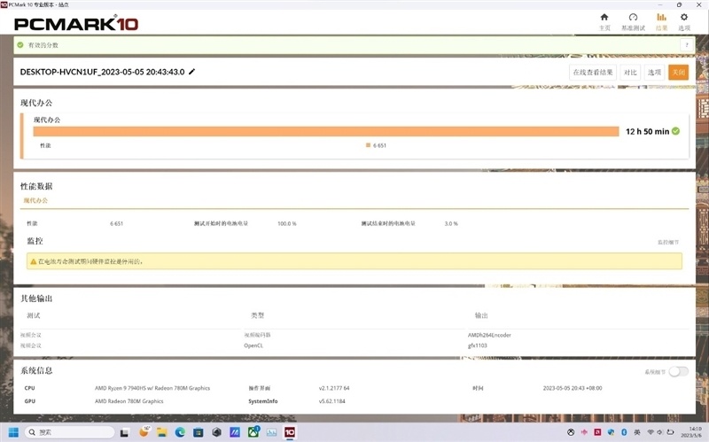Image resolution: width=709 pixels, height=442 pixels.
Task: Click the warning triangle in monitoring notice
Action: 33,261
